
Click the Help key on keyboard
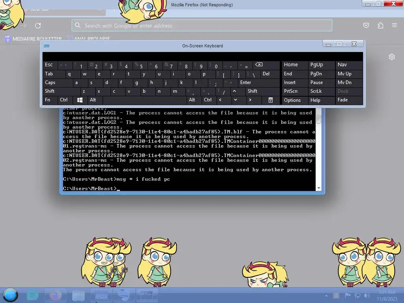tap(321, 100)
